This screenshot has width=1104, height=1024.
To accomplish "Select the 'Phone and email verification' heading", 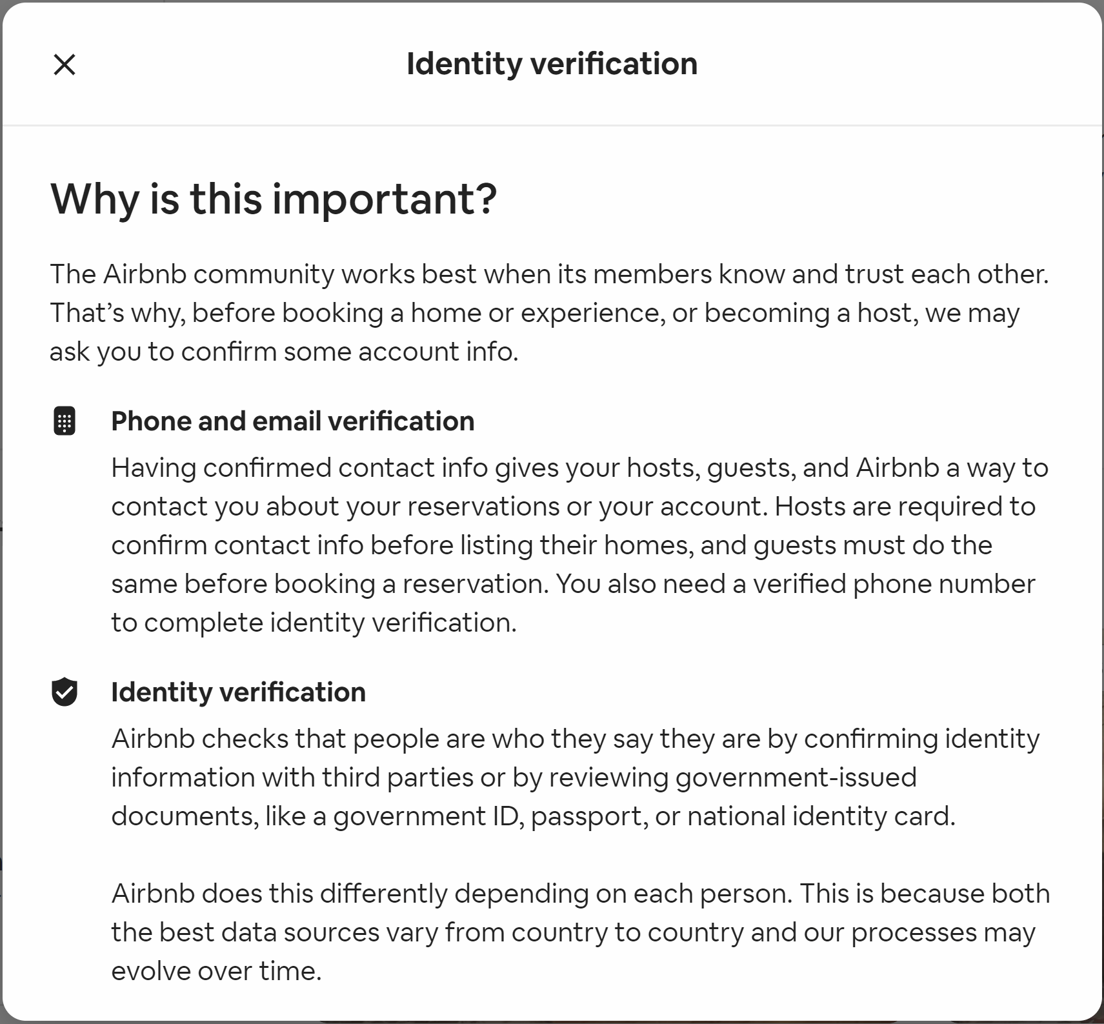I will click(x=293, y=421).
